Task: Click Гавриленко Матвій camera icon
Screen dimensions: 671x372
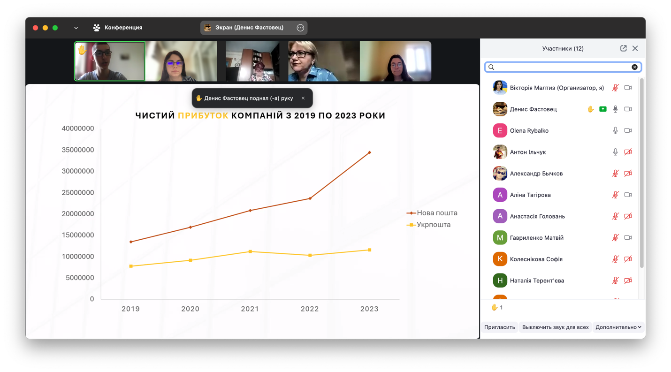Action: pos(628,238)
